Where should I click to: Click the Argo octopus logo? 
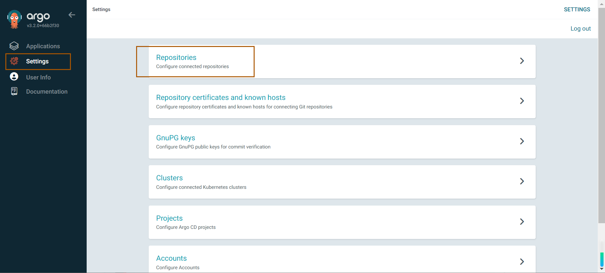(x=14, y=19)
